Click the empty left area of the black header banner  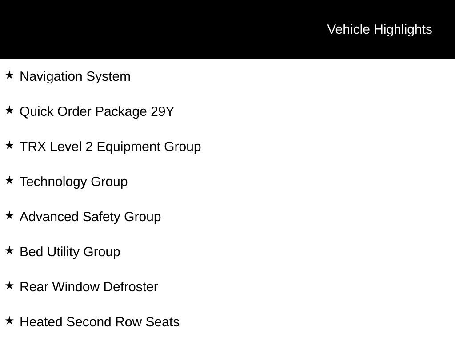pos(133,29)
